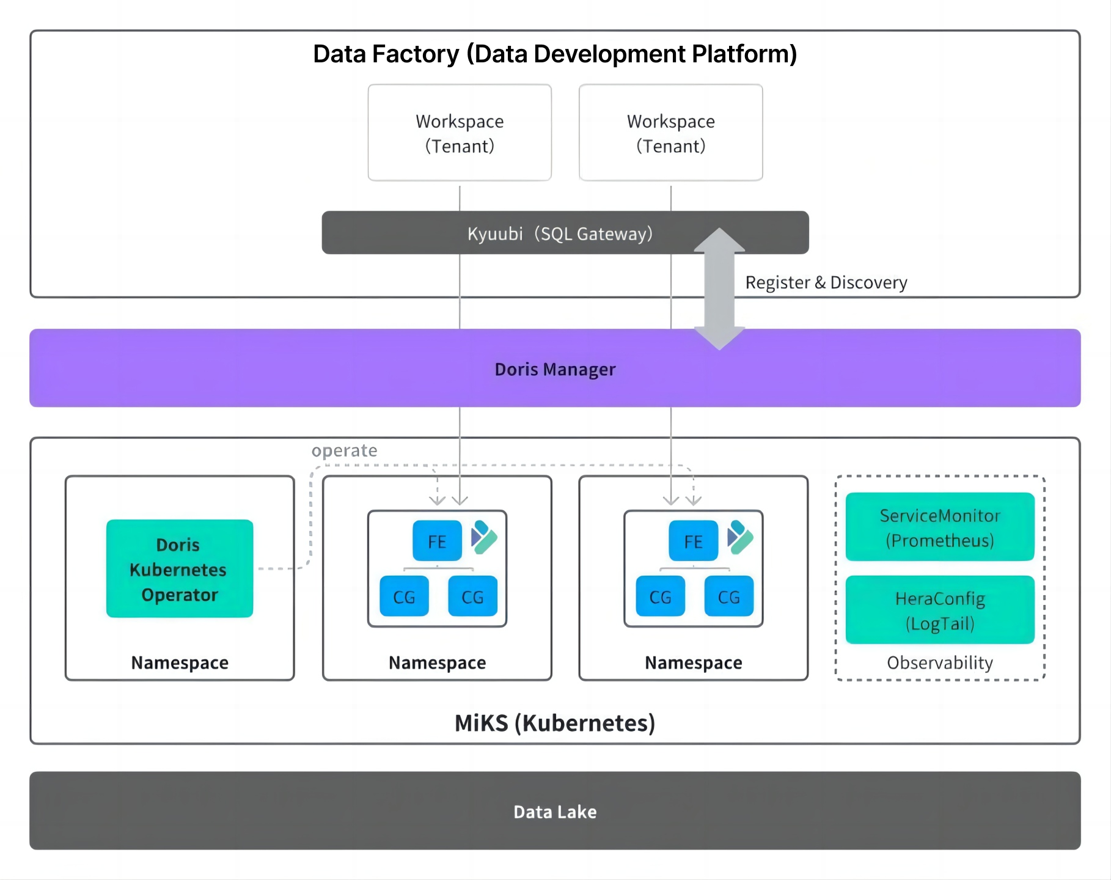Click the Kyuubi (SQL Gateway) bar
Screen dimensions: 1111x880
(x=560, y=233)
